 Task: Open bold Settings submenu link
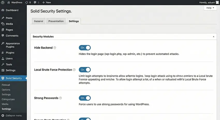click(6, 109)
